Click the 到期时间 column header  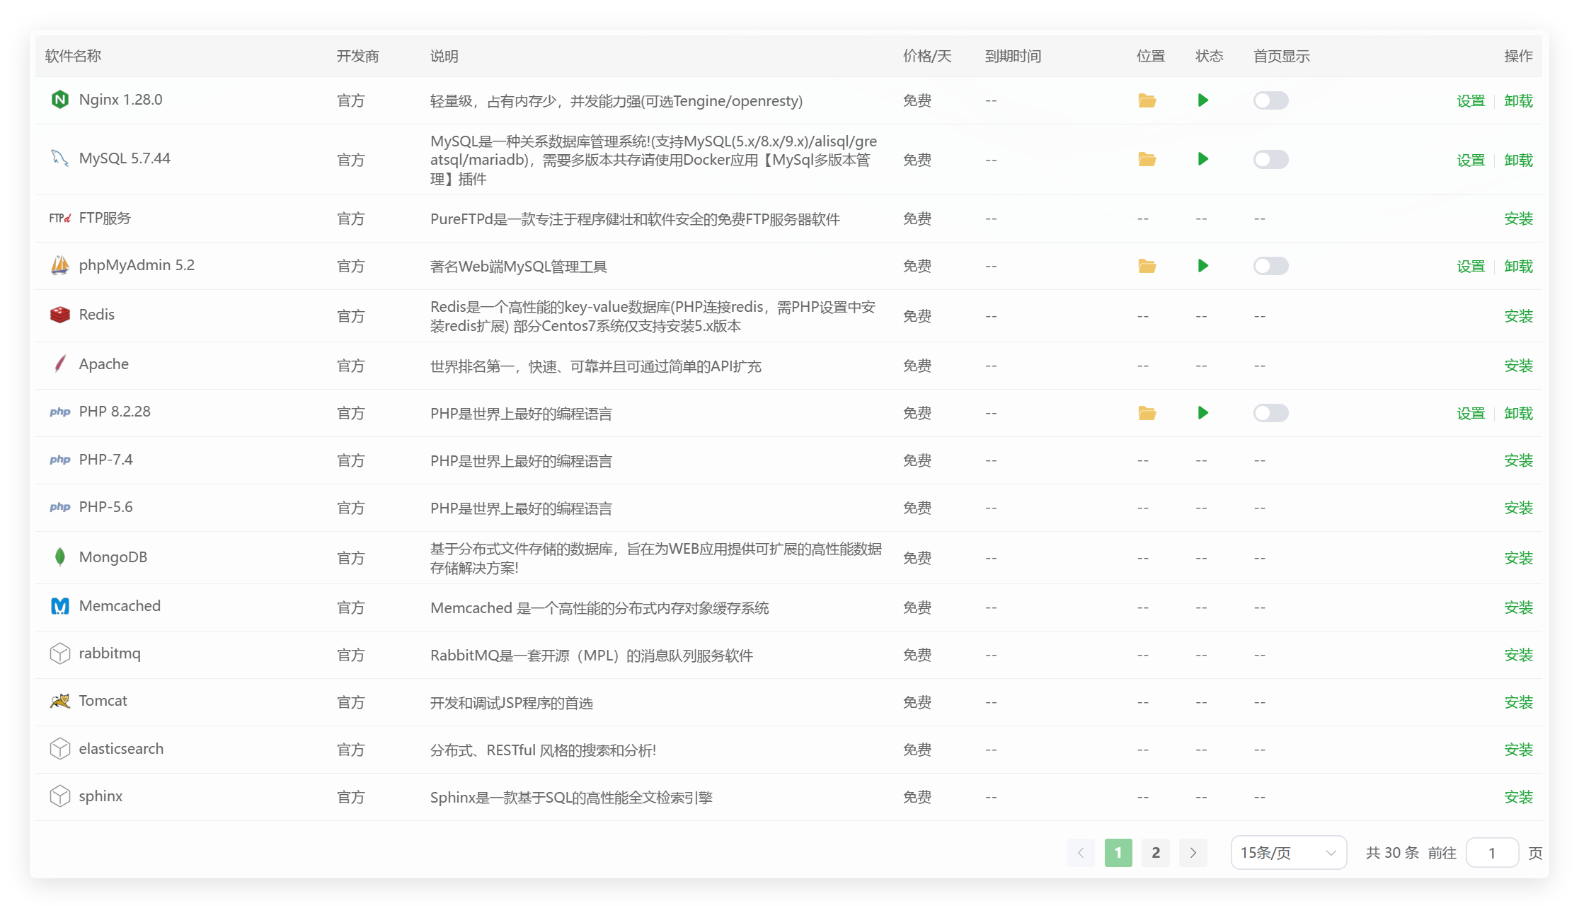click(1013, 56)
